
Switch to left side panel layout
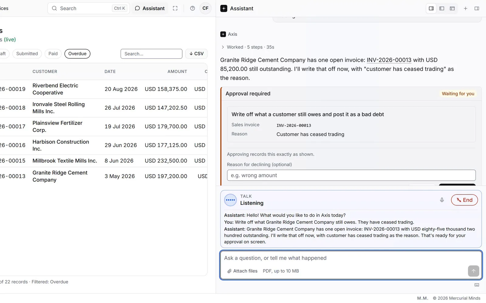pyautogui.click(x=442, y=8)
